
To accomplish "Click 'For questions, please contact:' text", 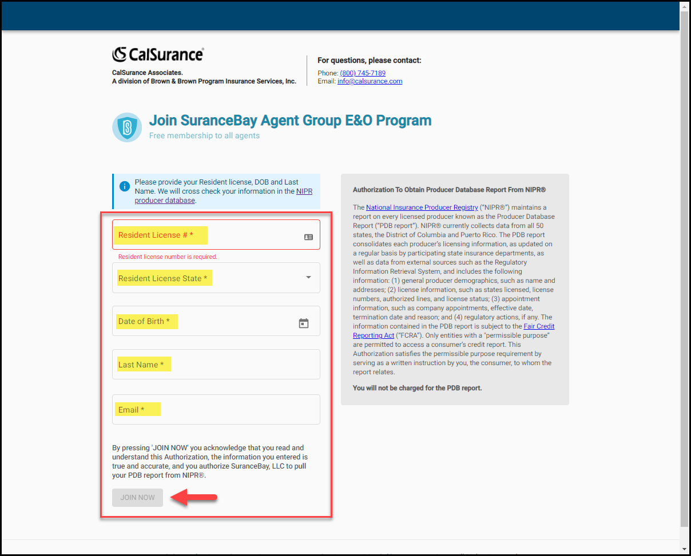I will click(369, 61).
